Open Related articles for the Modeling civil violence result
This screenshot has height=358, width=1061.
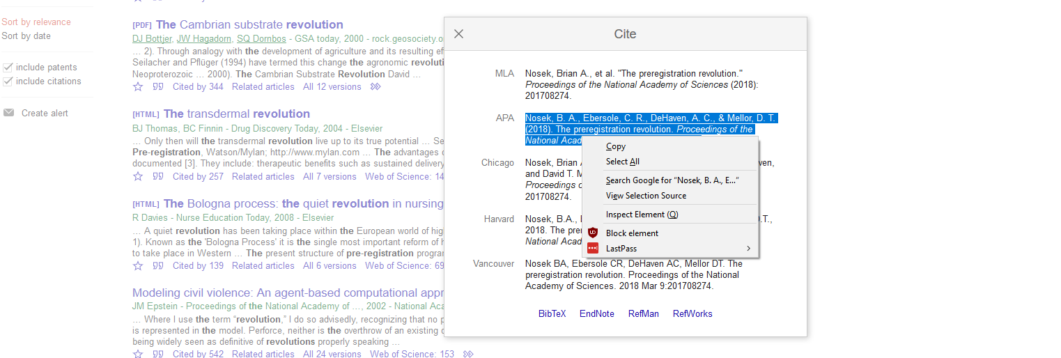click(263, 354)
